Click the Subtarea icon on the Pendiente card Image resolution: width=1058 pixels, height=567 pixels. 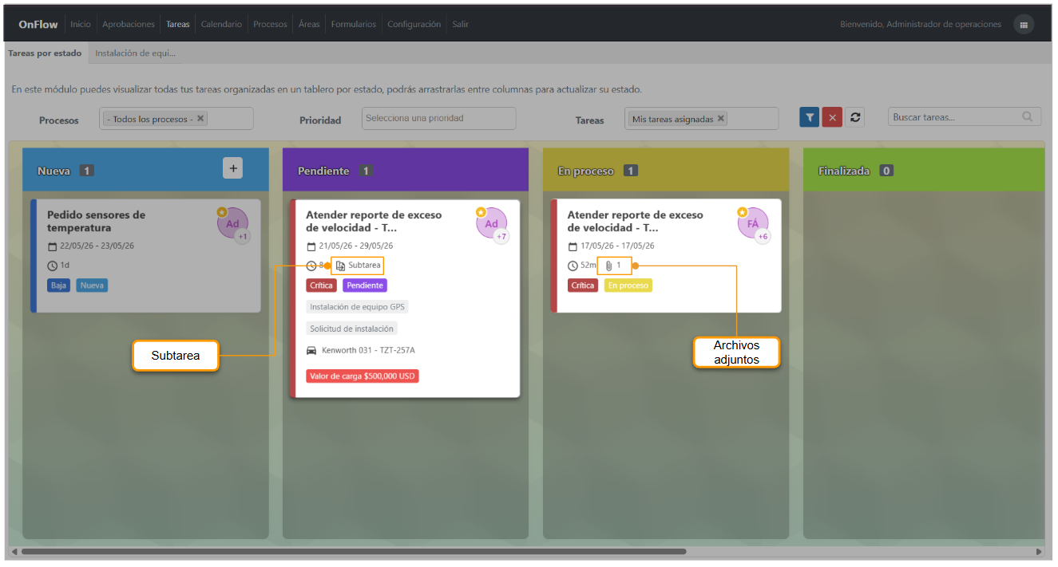[x=340, y=266]
